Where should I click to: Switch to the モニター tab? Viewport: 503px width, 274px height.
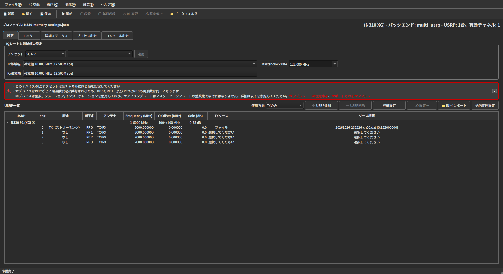[29, 36]
